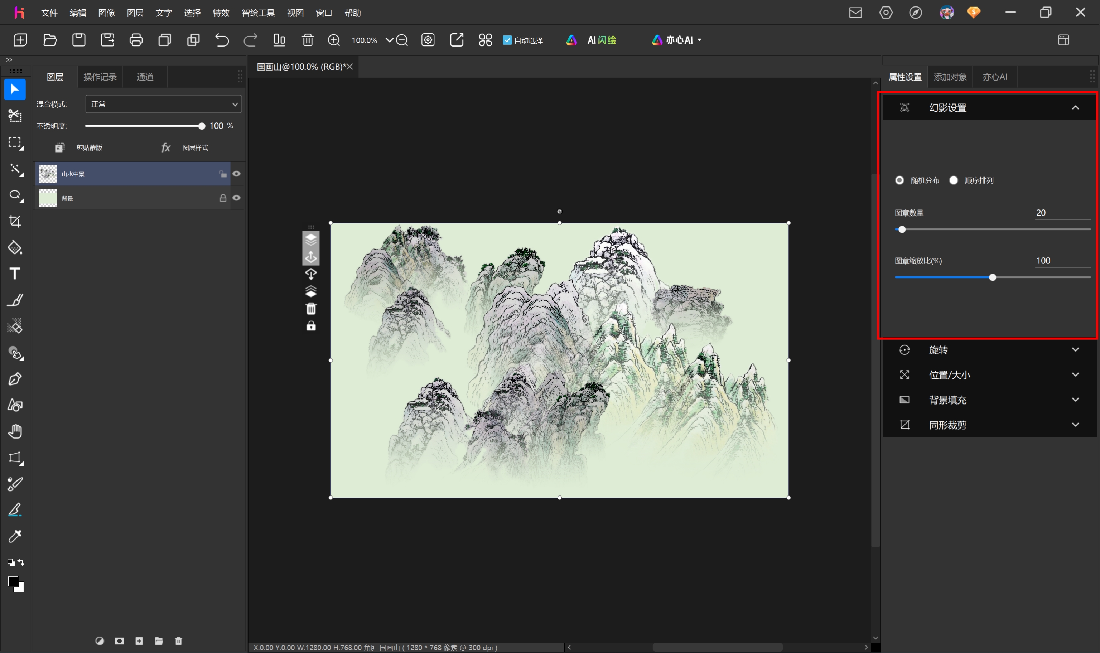The height and width of the screenshot is (653, 1100).
Task: Redo the last undone action
Action: pyautogui.click(x=250, y=40)
